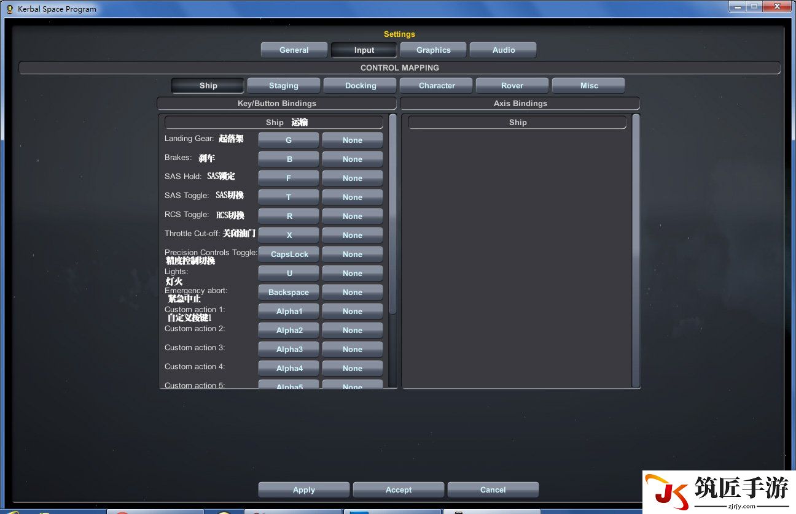Screen dimensions: 796x514
Task: Click the Custom action 3 label
Action: [x=195, y=348]
